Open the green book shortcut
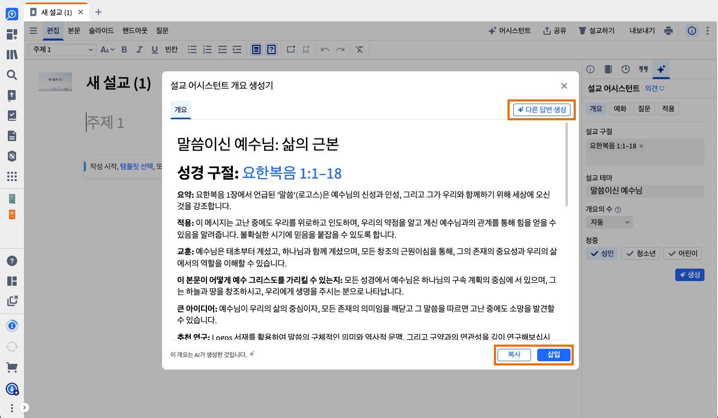718x418 pixels. pyautogui.click(x=11, y=199)
